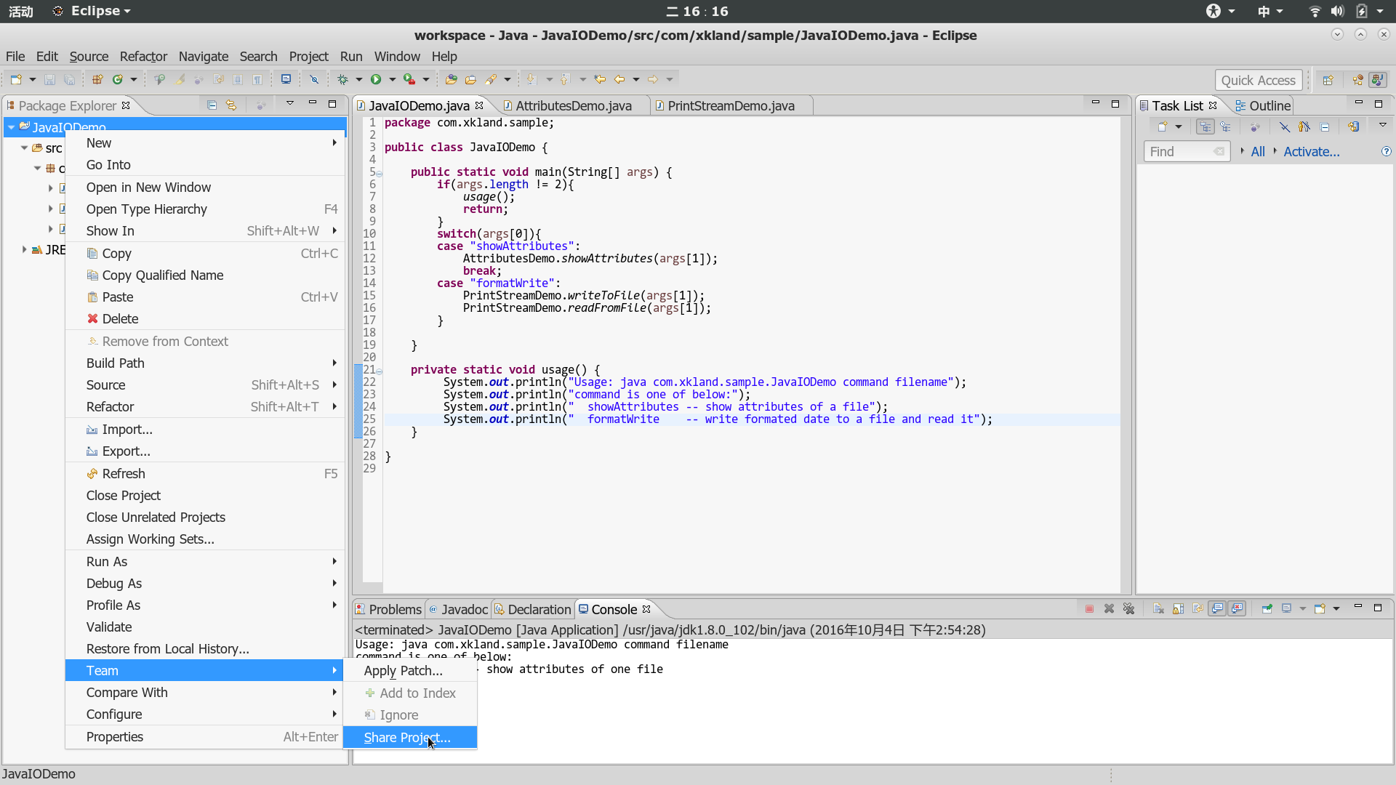This screenshot has height=785, width=1396.
Task: Click Pin Console icon
Action: [x=1267, y=609]
